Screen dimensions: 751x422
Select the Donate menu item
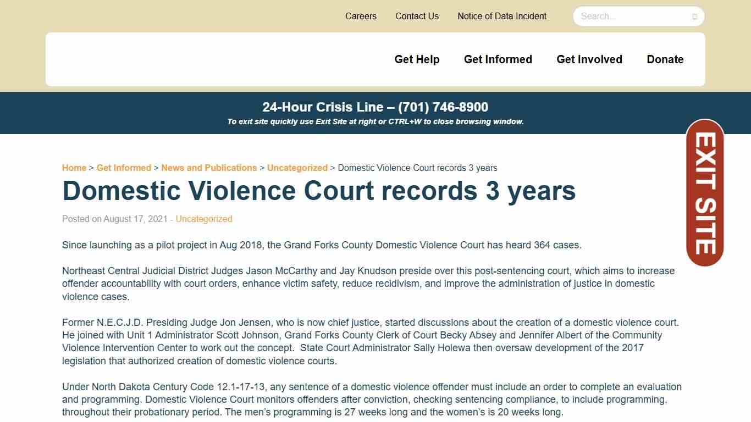[x=665, y=59]
